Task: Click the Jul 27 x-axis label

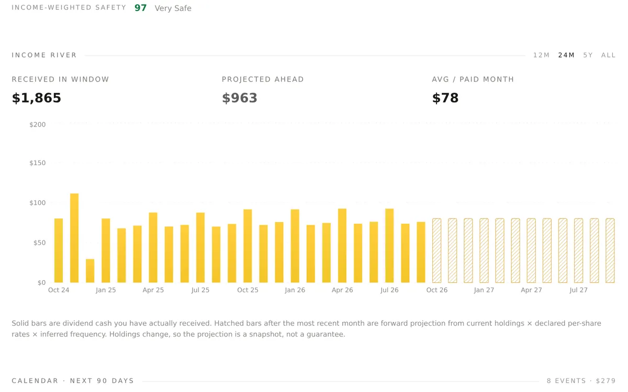Action: [x=578, y=290]
